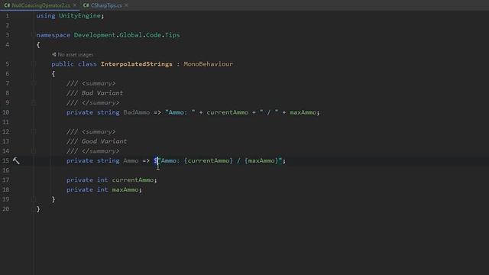
Task: Click the Ammo property name on line 15
Action: click(x=131, y=160)
